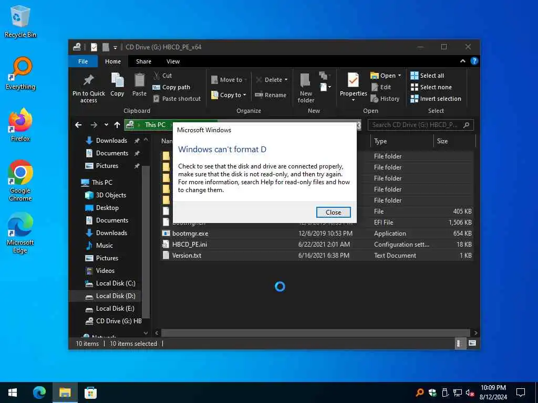
Task: Create a New folder from ribbon
Action: pyautogui.click(x=306, y=88)
